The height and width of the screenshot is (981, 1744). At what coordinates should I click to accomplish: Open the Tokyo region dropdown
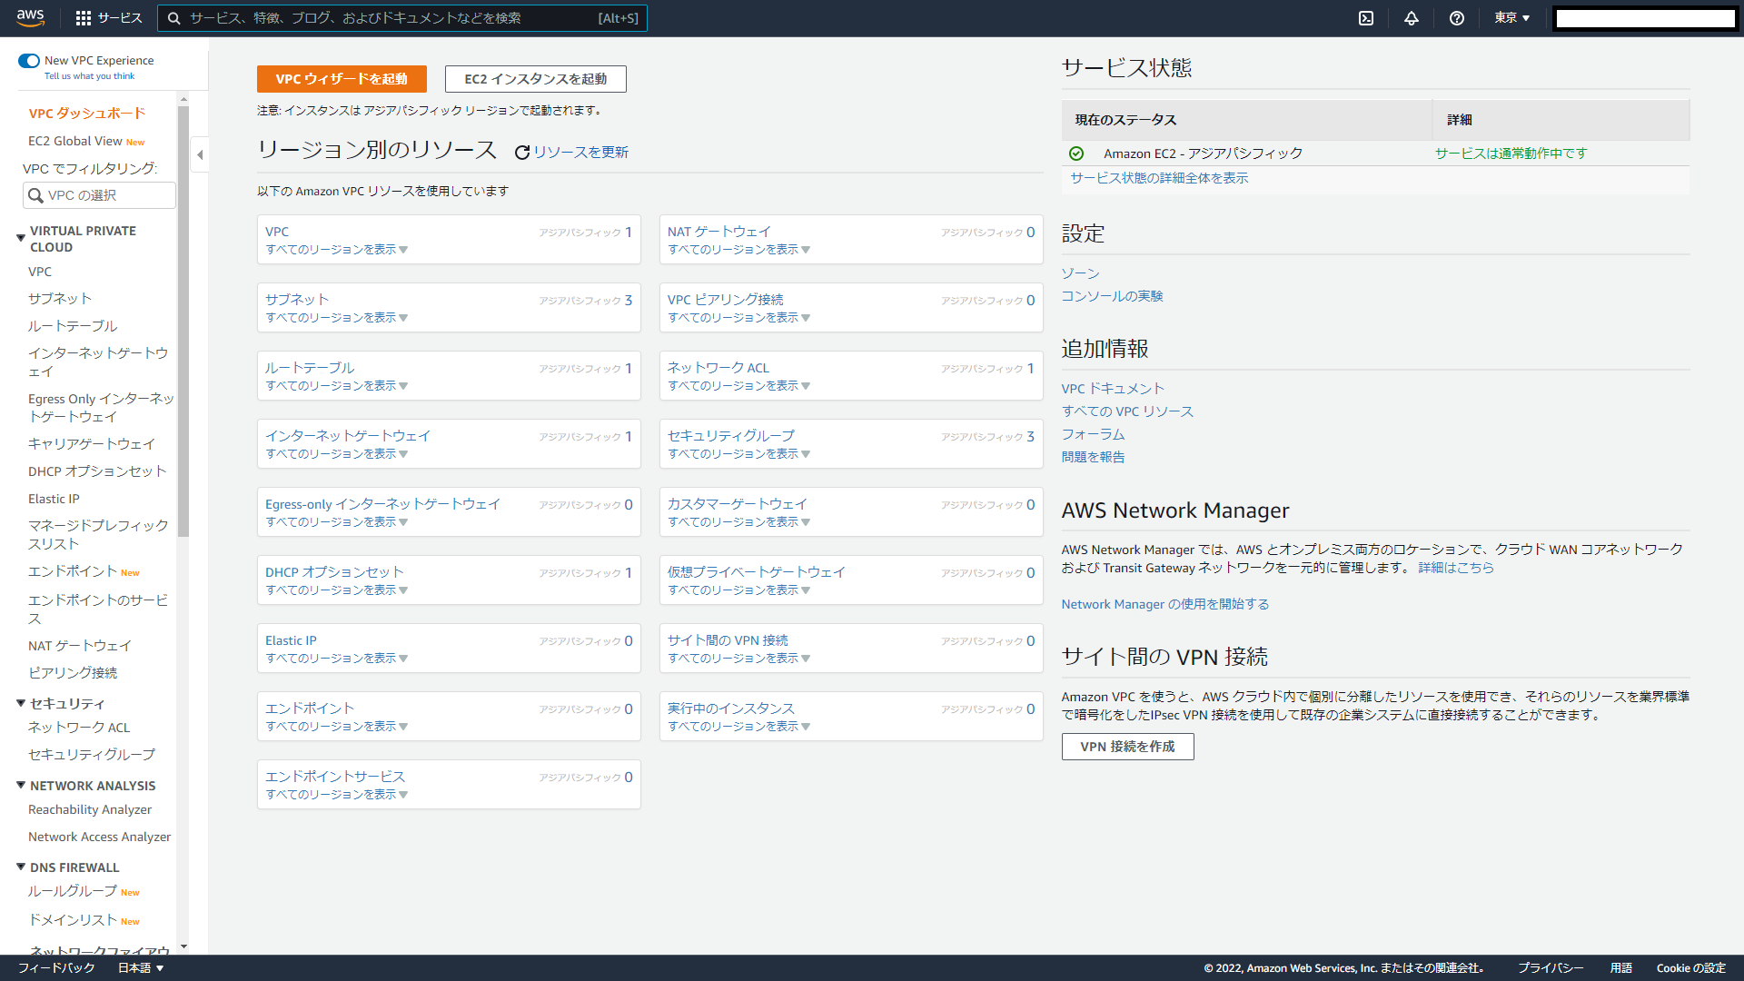pos(1511,18)
